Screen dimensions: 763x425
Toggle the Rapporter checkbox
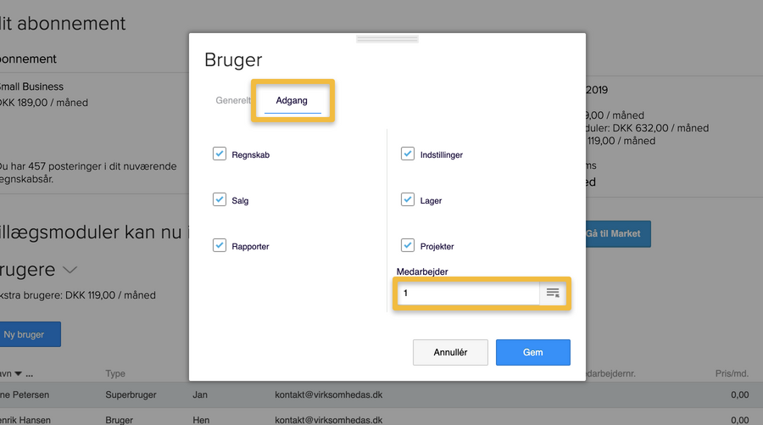coord(219,246)
